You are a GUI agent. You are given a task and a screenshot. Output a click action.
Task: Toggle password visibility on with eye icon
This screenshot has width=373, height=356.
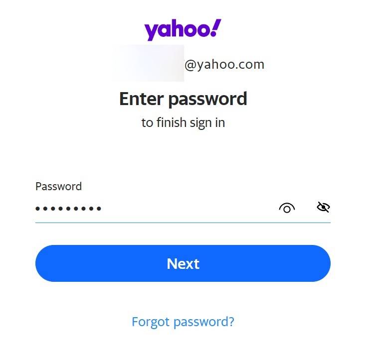pos(287,208)
